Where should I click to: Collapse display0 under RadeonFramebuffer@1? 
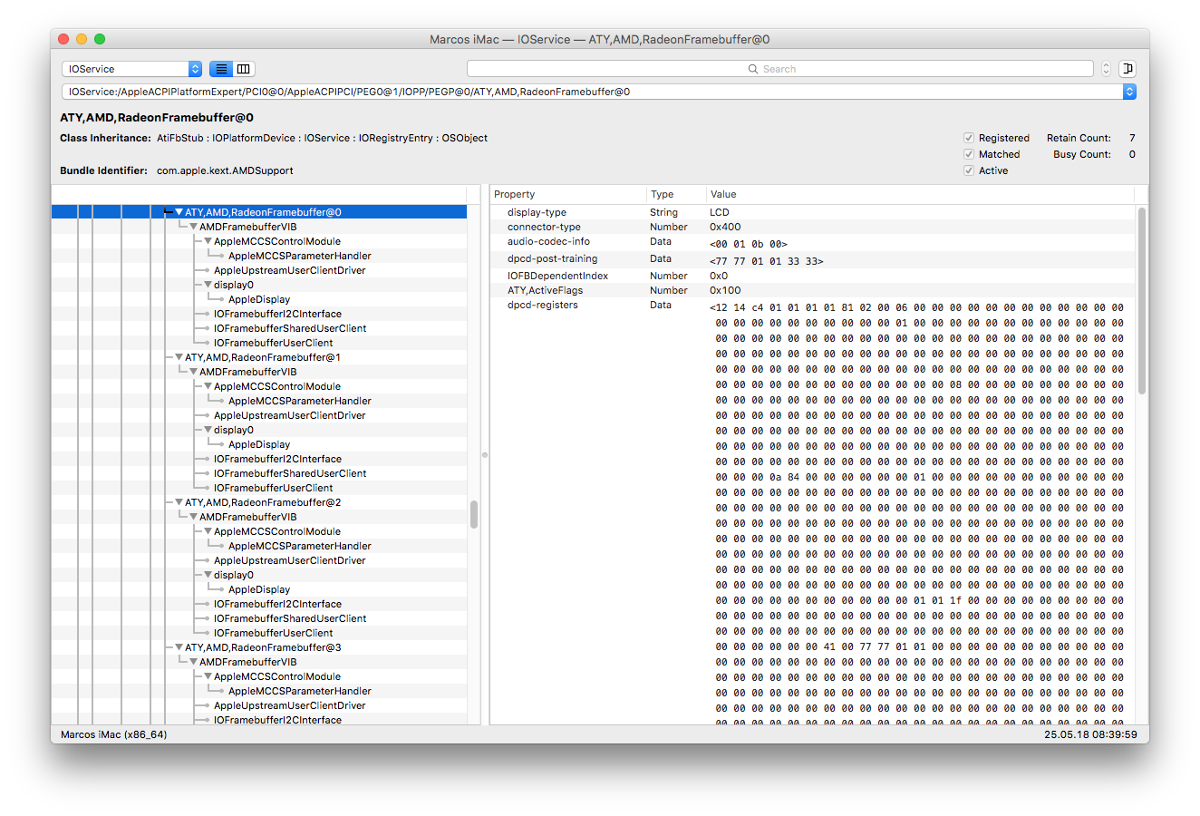(208, 430)
